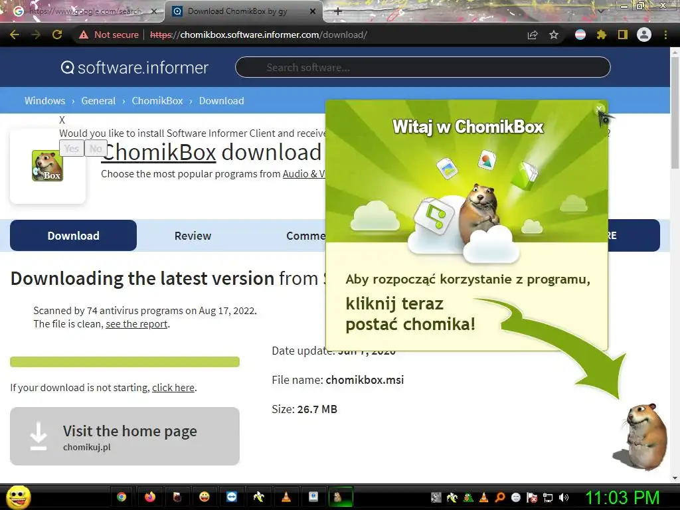The width and height of the screenshot is (680, 510).
Task: Click Yes on Software Informer Client prompt
Action: tap(72, 149)
